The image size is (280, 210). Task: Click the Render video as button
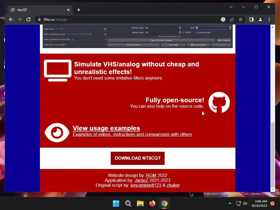point(133,45)
